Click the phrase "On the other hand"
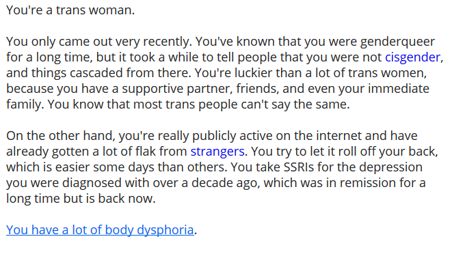 coord(61,136)
